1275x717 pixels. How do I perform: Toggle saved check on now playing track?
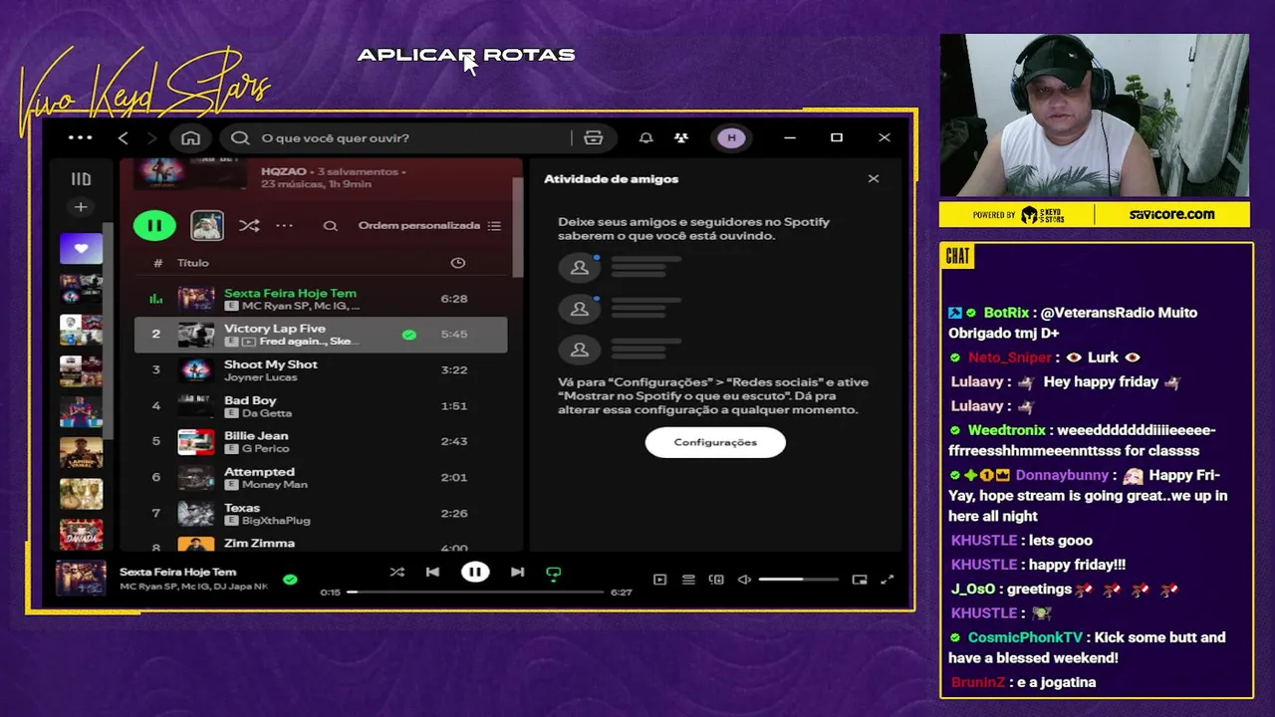coord(290,579)
